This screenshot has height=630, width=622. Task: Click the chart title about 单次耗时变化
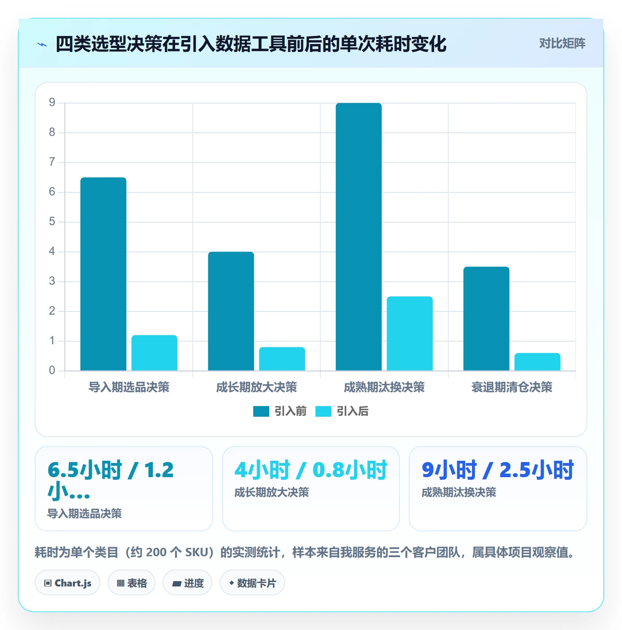tap(251, 44)
